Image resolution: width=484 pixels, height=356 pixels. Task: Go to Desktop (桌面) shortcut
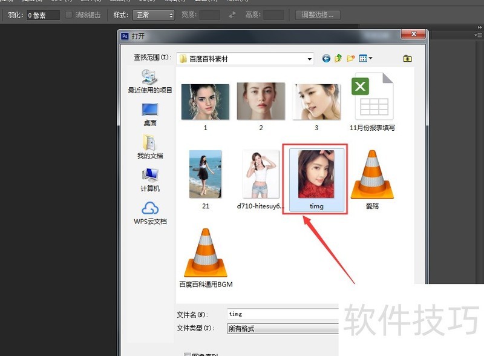[150, 114]
